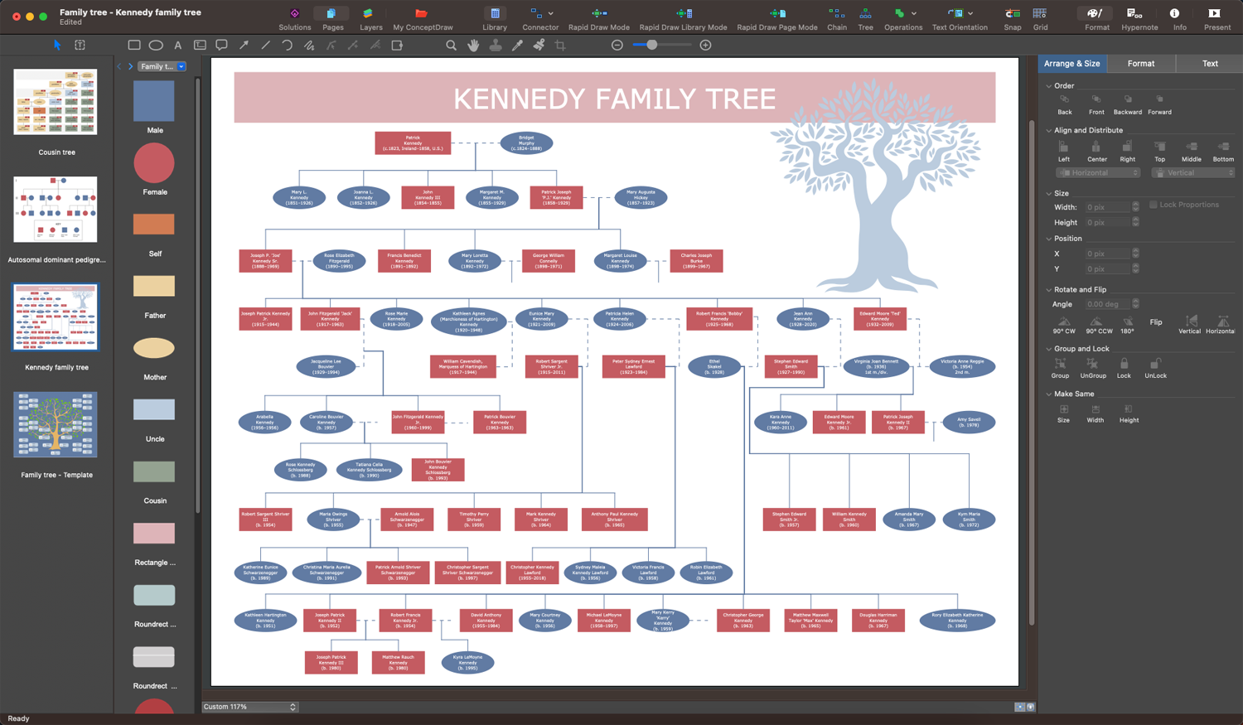
Task: Pick the Eyedropper tool
Action: click(x=517, y=45)
